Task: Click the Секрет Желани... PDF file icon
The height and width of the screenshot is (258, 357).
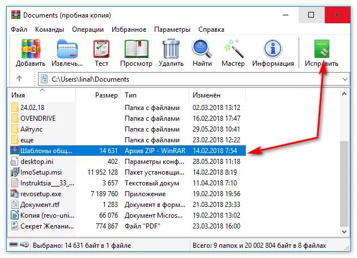Action: 15,226
